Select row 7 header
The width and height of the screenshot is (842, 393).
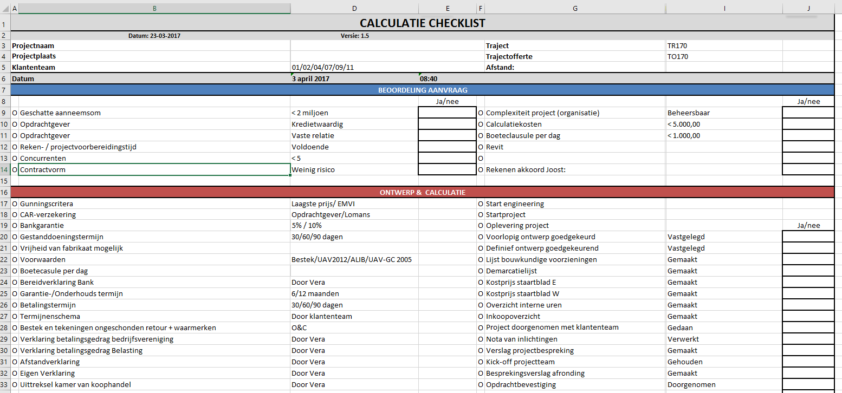(x=5, y=90)
